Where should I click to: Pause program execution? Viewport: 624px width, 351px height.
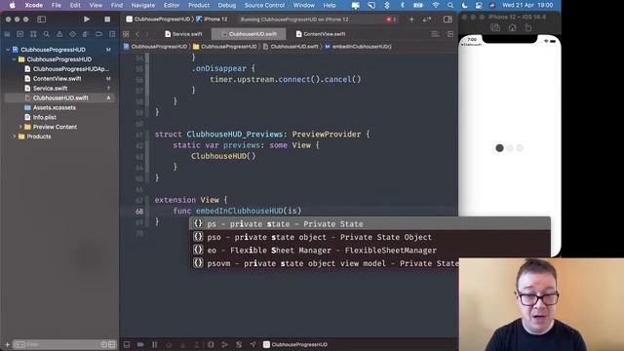pyautogui.click(x=154, y=344)
